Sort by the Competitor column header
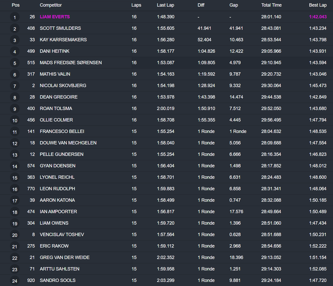The image size is (333, 286). 51,5
